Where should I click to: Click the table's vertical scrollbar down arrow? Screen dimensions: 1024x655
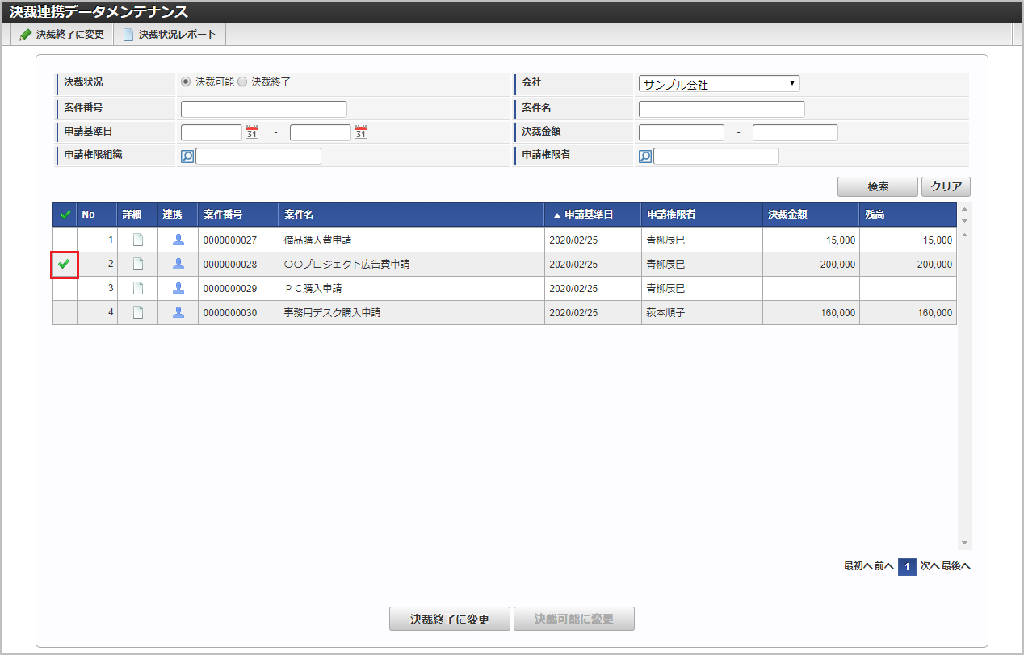click(x=963, y=543)
